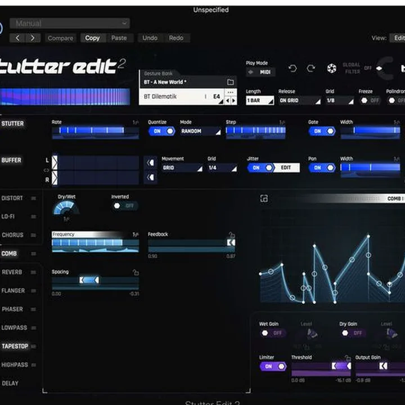Screen dimensions: 405x405
Task: Select the REVERB effect module
Action: coord(12,272)
